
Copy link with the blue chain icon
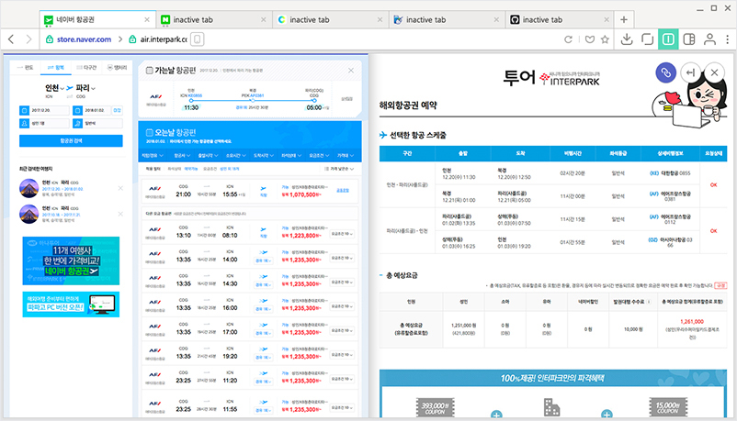point(665,72)
